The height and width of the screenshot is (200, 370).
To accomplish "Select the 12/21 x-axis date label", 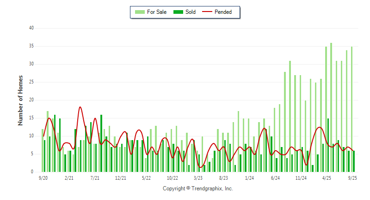I will (x=121, y=177).
